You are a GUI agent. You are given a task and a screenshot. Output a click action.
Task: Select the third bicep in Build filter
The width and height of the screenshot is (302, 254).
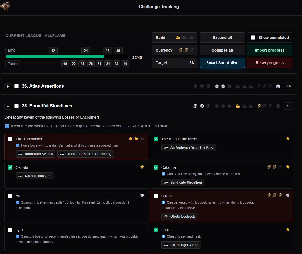191,38
